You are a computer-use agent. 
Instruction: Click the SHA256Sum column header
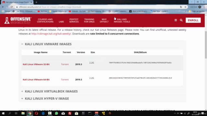point(140,52)
